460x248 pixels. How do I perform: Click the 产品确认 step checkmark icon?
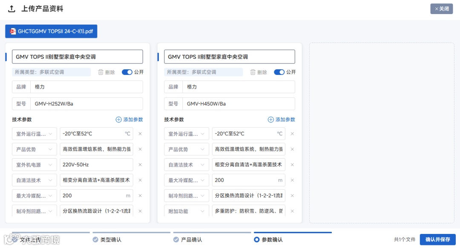point(176,239)
